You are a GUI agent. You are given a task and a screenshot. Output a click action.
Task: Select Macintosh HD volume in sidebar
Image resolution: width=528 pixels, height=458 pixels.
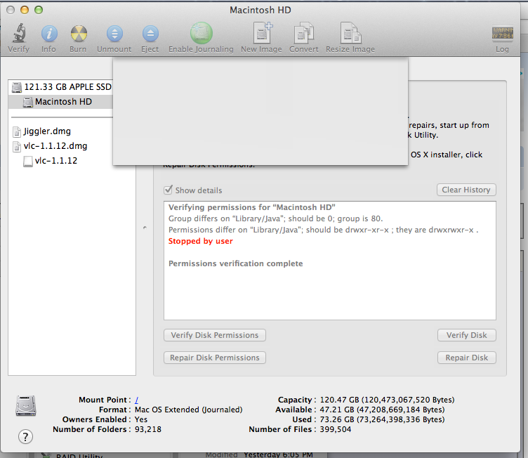[x=60, y=102]
